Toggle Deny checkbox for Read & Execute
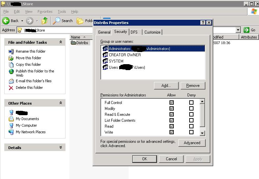 (191, 115)
